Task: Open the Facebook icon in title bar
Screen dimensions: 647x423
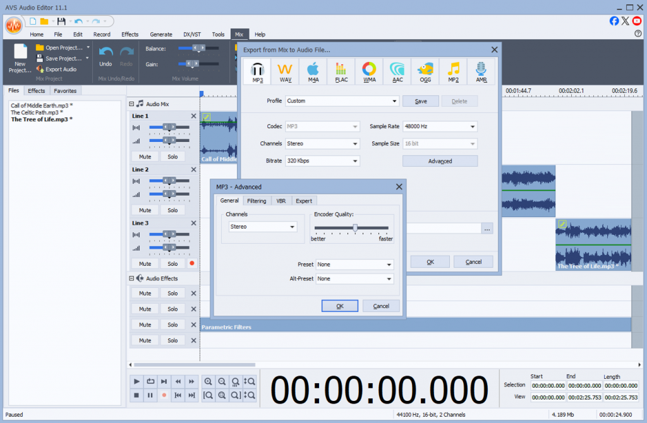Action: (614, 21)
